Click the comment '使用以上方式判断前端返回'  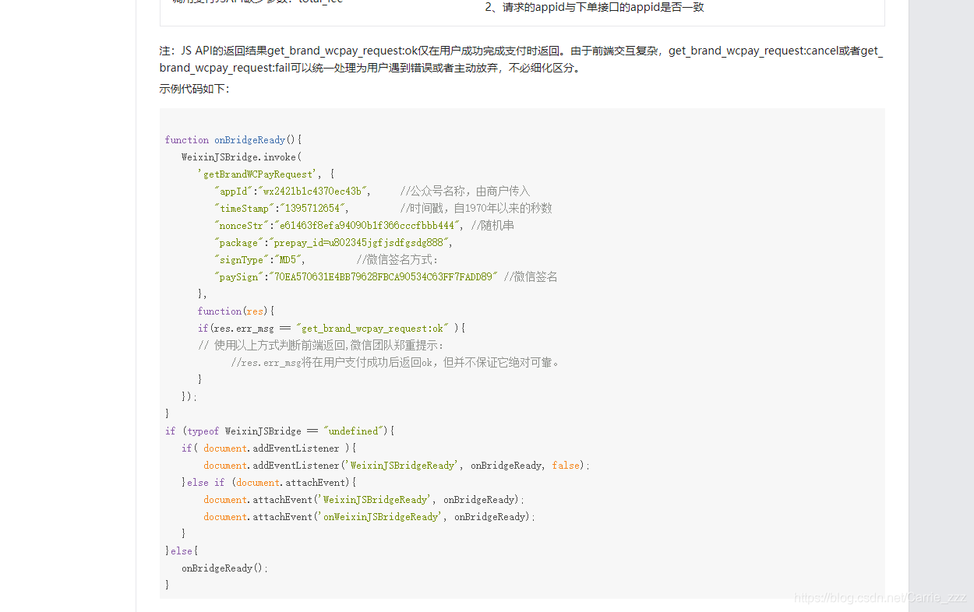coord(320,346)
